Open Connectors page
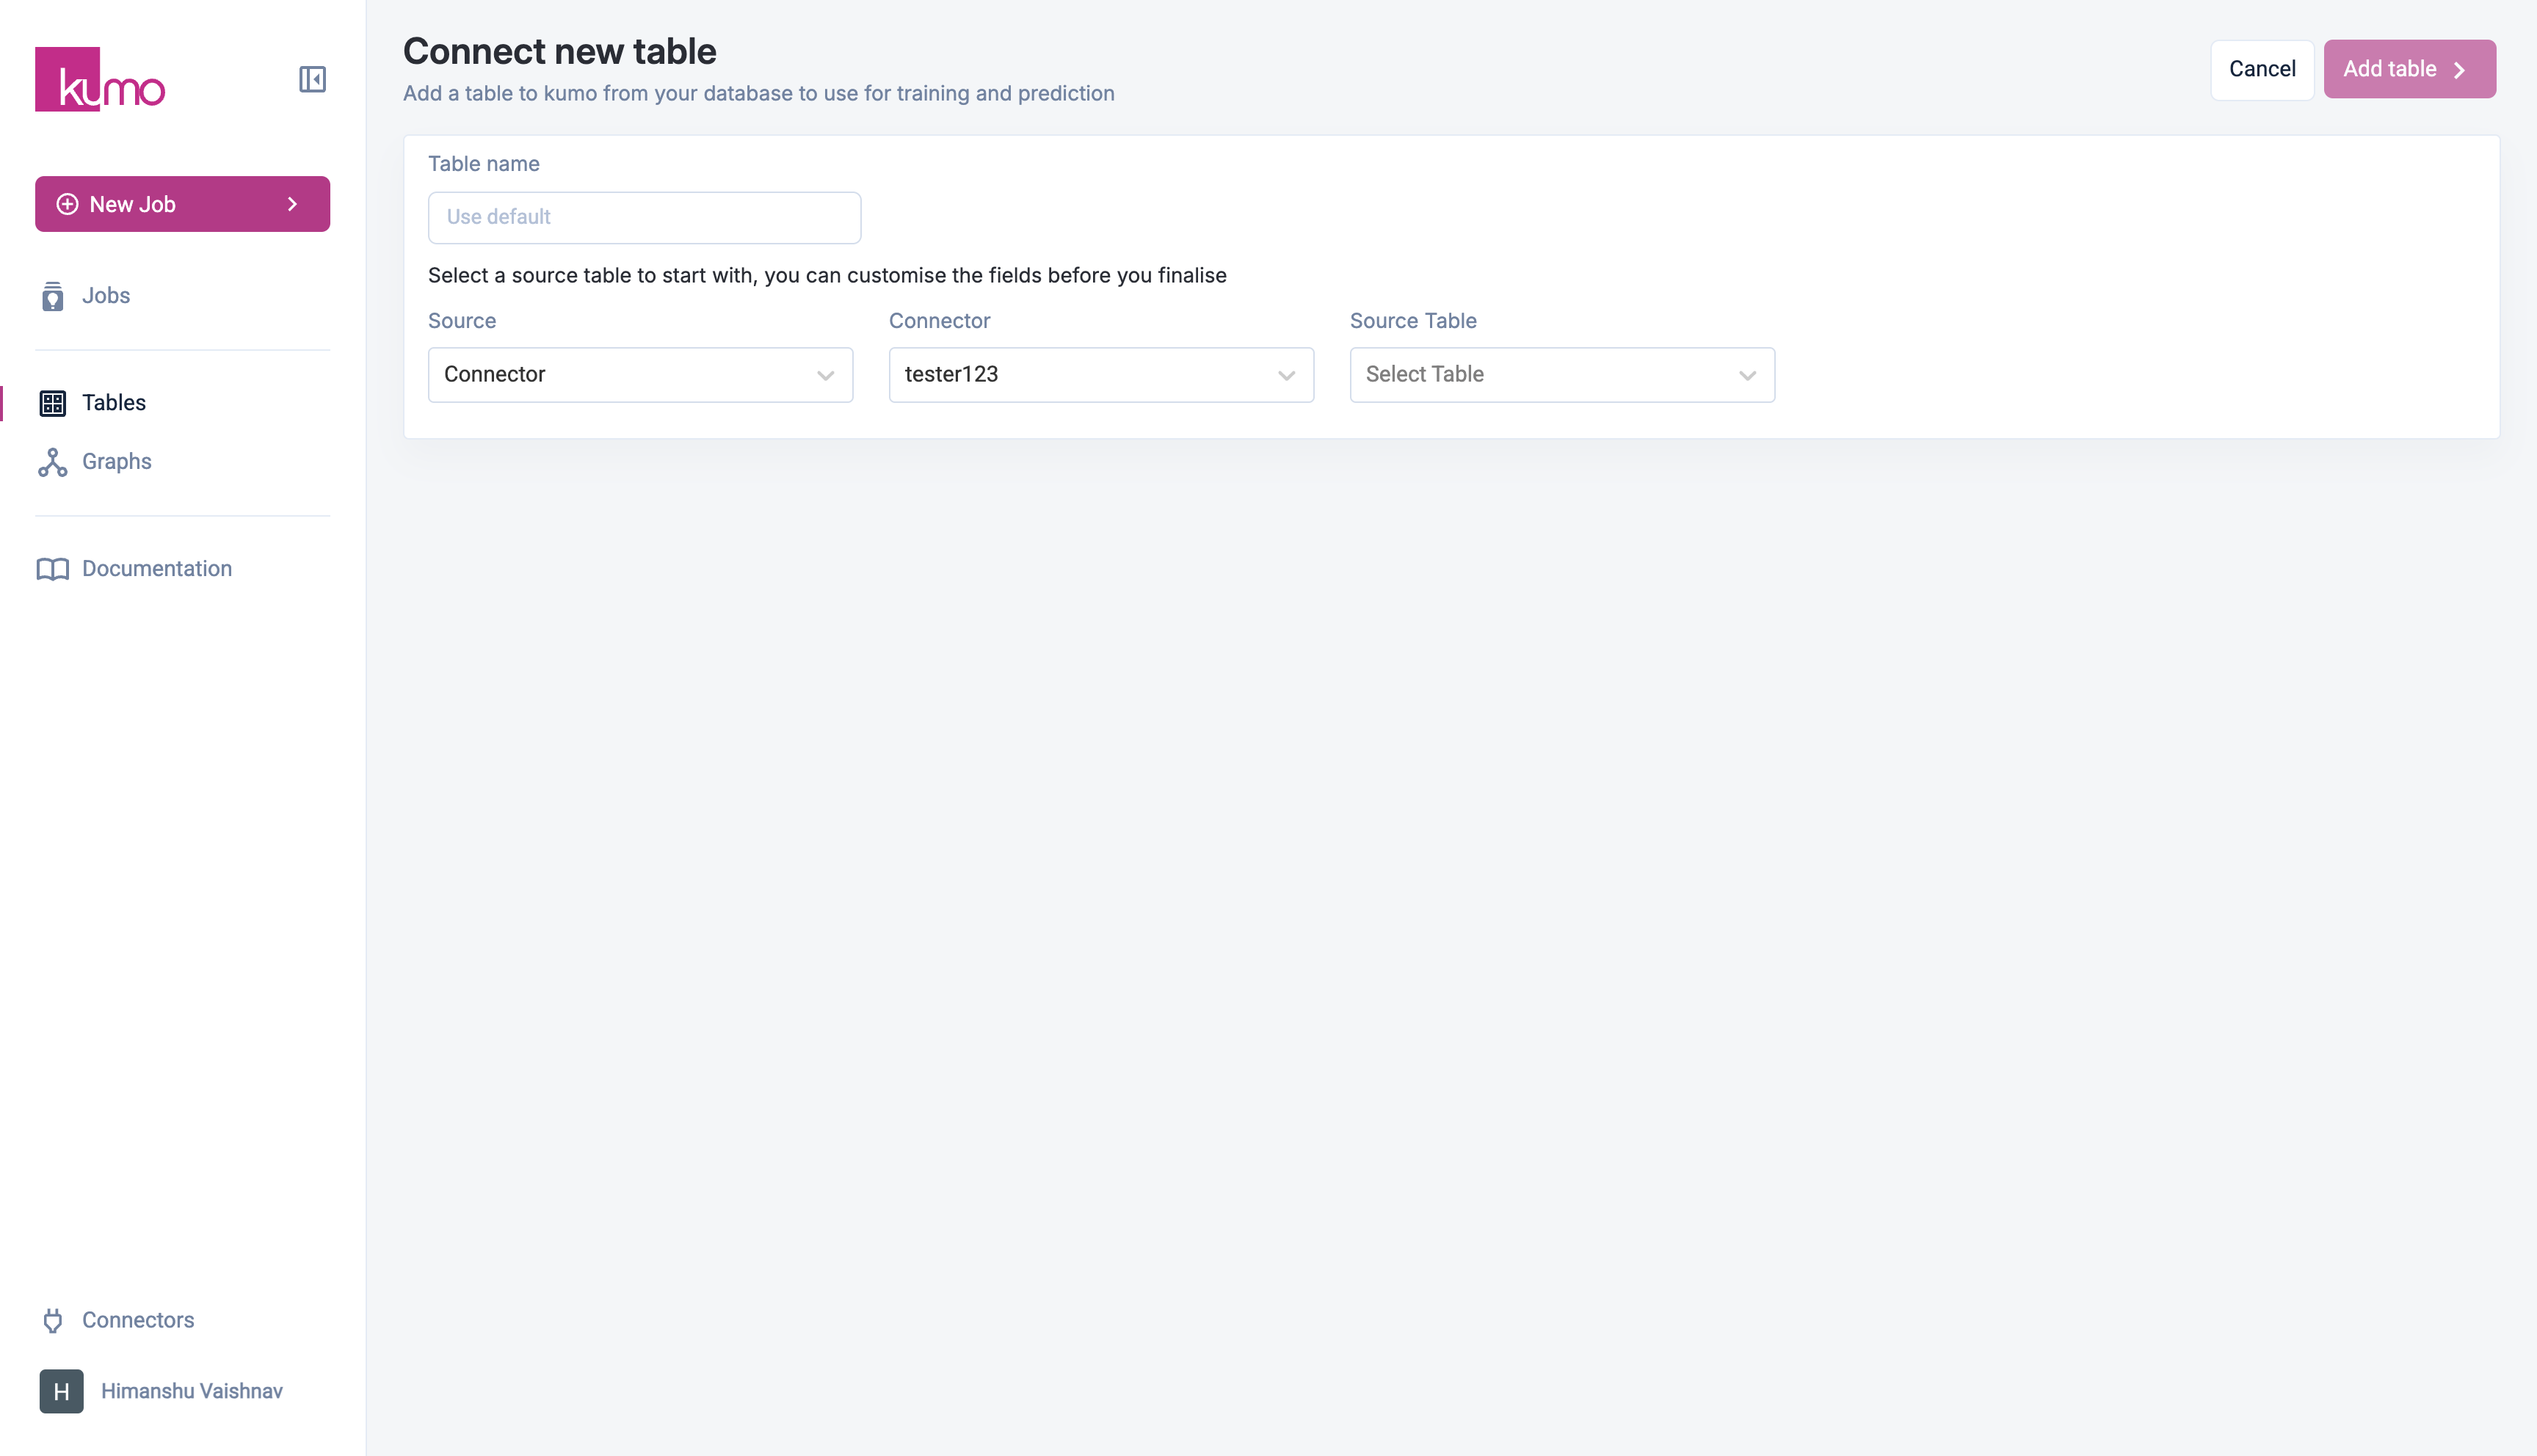 pos(138,1321)
